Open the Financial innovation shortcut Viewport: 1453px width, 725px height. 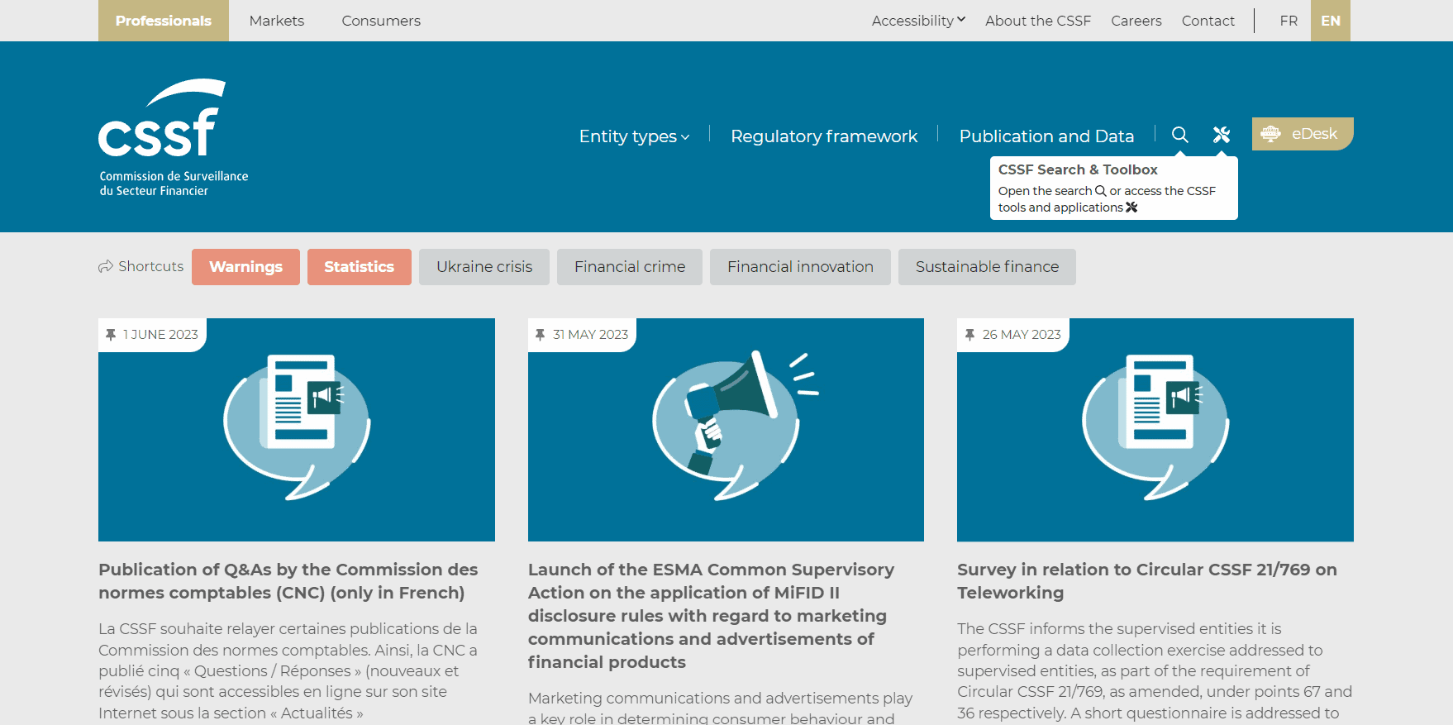click(800, 267)
